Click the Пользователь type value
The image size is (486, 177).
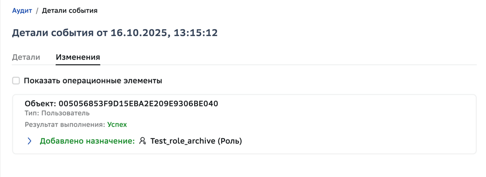(x=65, y=113)
